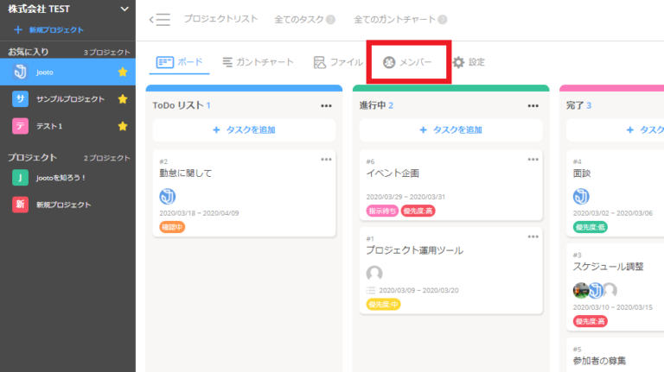Screen dimensions: 664x372
Task: Open the メンバー tab
Action: point(407,62)
